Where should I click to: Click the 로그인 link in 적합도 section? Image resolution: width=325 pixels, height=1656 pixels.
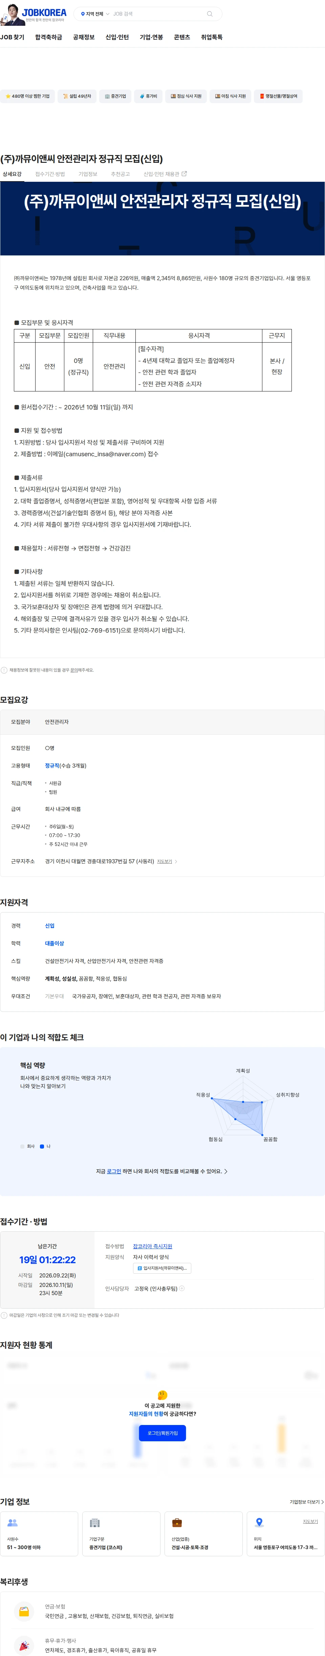(x=114, y=1171)
